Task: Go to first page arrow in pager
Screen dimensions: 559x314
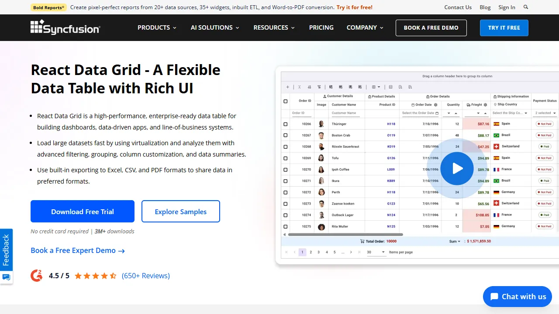Action: (x=286, y=252)
